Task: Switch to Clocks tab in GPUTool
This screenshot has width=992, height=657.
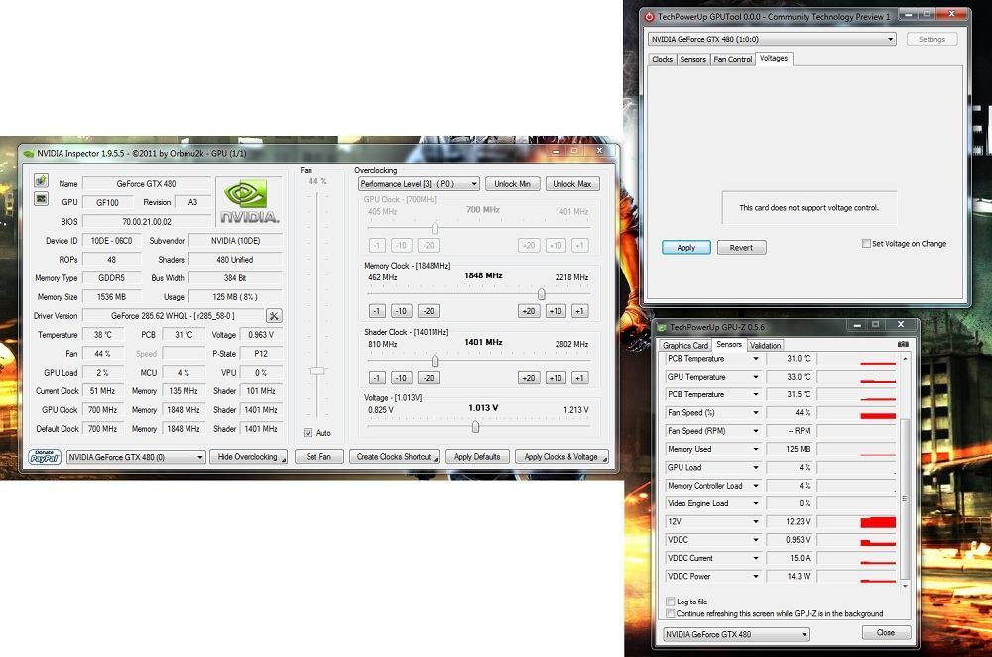Action: [662, 59]
